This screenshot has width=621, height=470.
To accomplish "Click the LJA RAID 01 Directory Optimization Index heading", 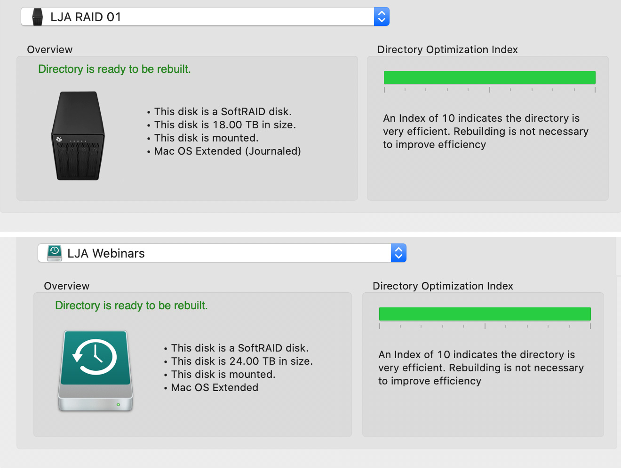I will pyautogui.click(x=447, y=50).
